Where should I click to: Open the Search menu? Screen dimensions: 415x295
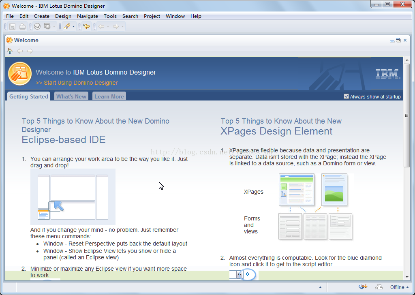pyautogui.click(x=130, y=16)
